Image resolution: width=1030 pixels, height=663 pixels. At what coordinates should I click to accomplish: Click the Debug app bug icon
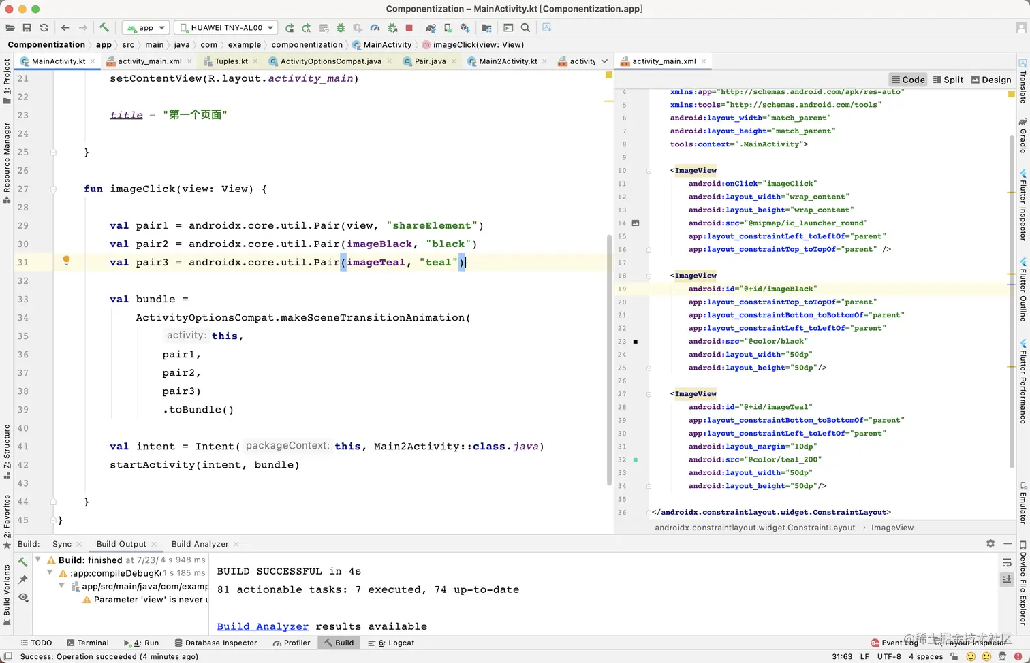click(340, 28)
